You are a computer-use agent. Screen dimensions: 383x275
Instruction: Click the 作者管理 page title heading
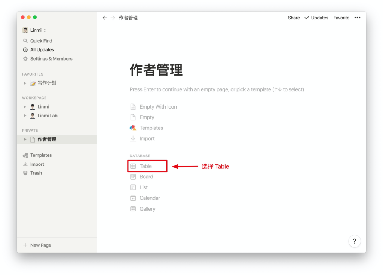point(156,70)
